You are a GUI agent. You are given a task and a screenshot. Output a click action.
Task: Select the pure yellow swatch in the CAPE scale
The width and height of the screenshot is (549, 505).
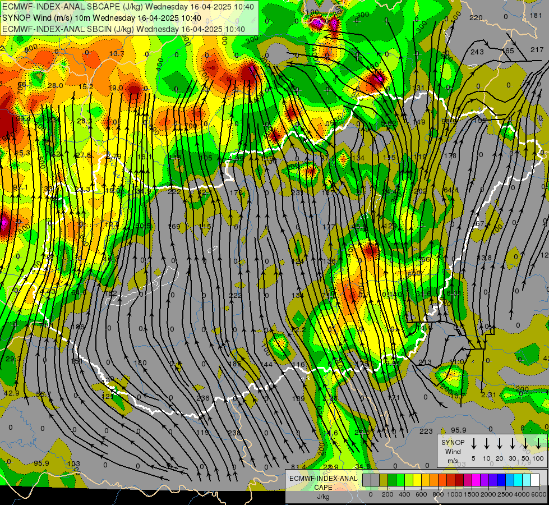coord(417,480)
